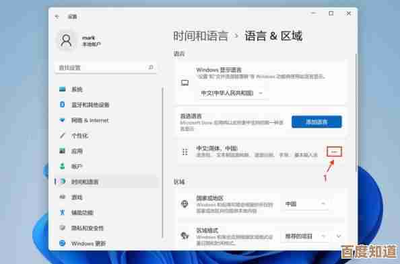The width and height of the screenshot is (400, 264).
Task: Click the search settings input field
Action: click(106, 67)
